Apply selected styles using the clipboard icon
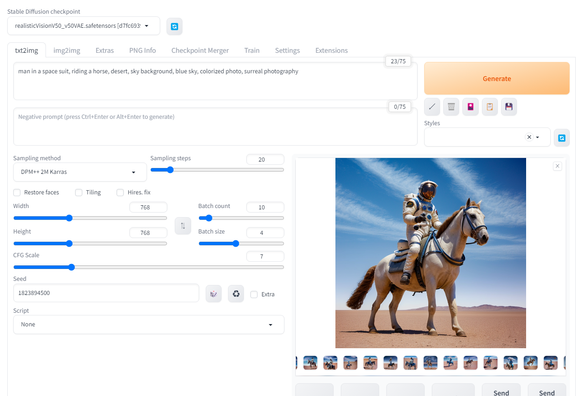This screenshot has width=583, height=396. tap(490, 107)
